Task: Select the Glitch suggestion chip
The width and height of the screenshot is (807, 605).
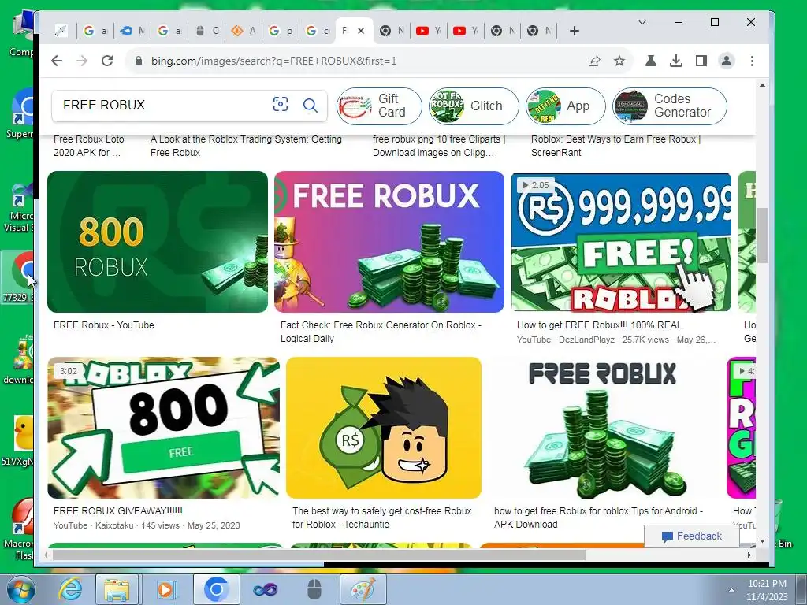Action: [x=474, y=106]
